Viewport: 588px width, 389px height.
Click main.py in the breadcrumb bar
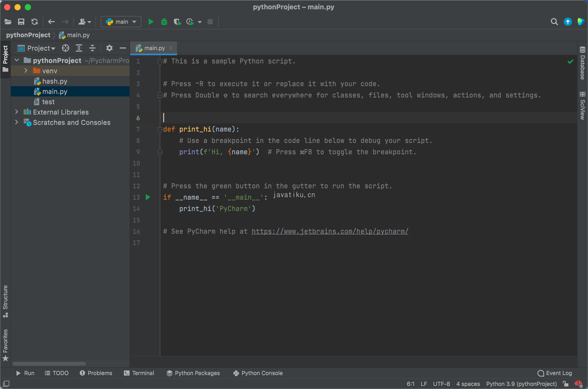[x=74, y=35]
